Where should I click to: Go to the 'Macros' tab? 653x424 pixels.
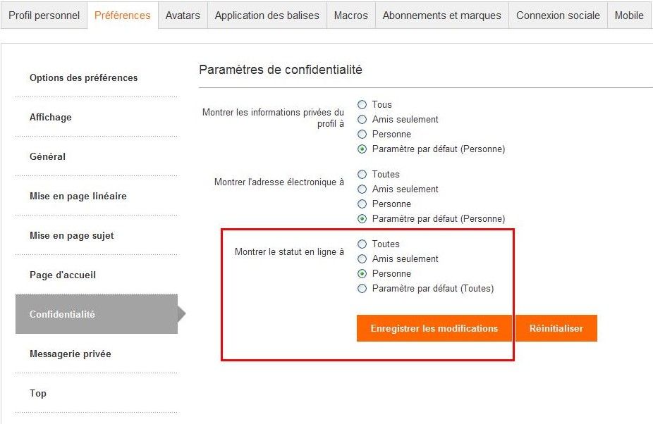[350, 15]
